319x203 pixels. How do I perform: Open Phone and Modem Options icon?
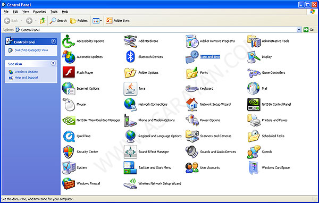point(130,120)
